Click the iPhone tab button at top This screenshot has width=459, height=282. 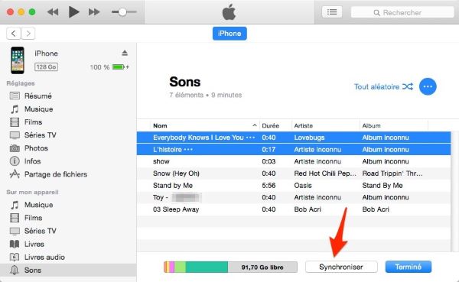point(229,34)
